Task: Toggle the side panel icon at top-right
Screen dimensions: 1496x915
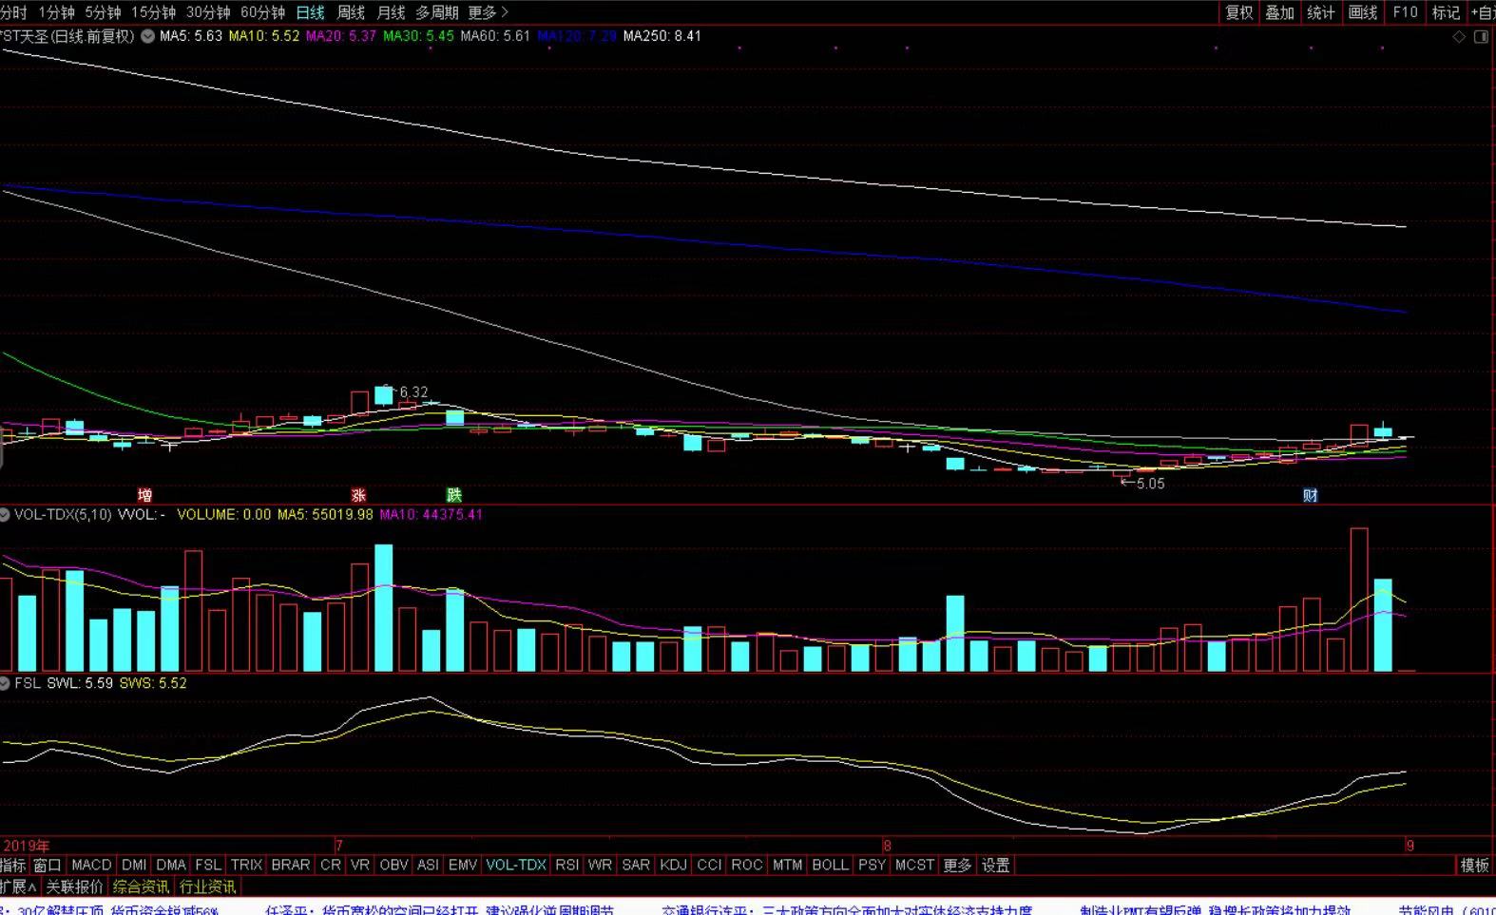Action: coord(1481,37)
